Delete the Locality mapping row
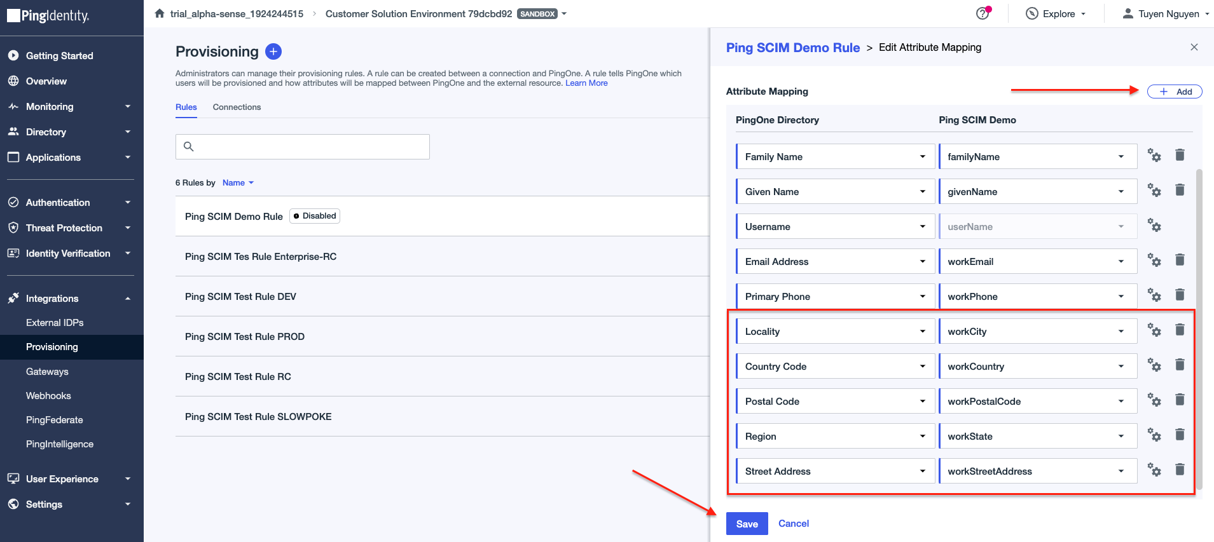 (1180, 330)
